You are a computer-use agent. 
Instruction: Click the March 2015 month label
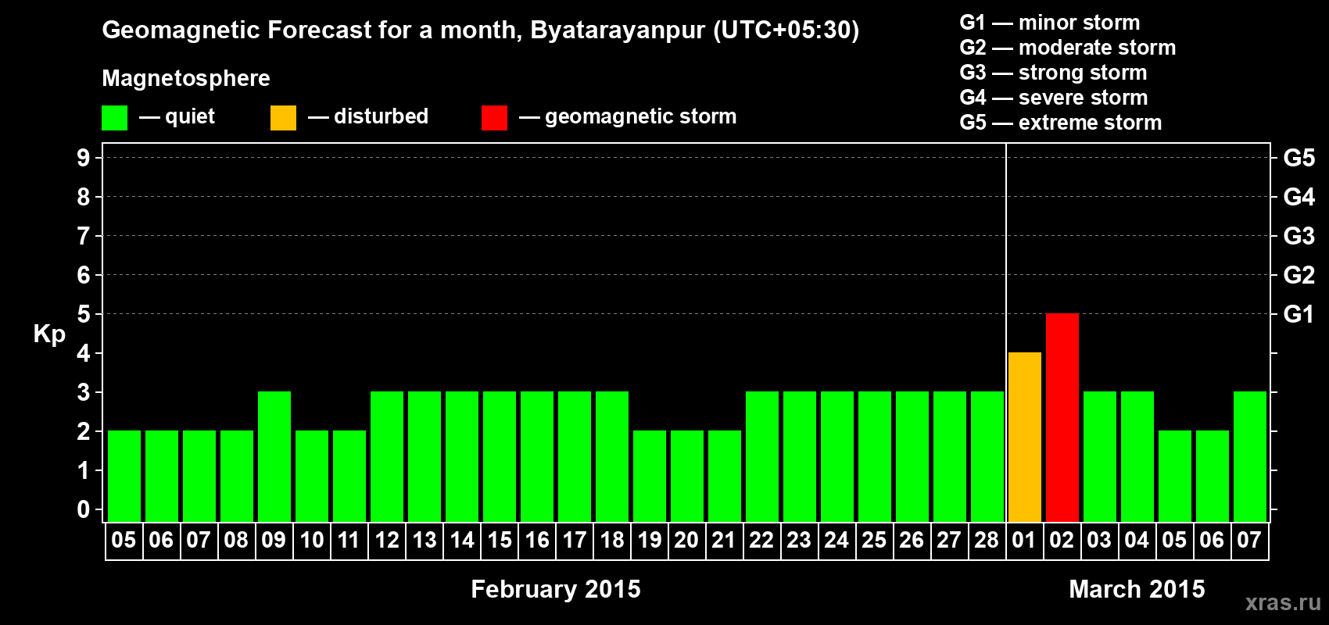1137,589
